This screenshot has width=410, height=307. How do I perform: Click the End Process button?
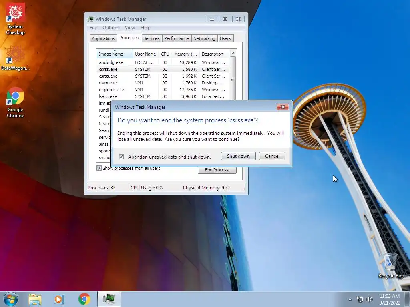click(x=217, y=170)
